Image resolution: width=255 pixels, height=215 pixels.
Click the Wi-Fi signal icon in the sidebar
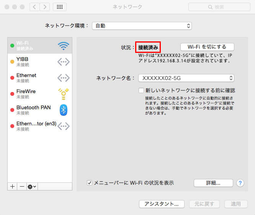[x=64, y=46]
